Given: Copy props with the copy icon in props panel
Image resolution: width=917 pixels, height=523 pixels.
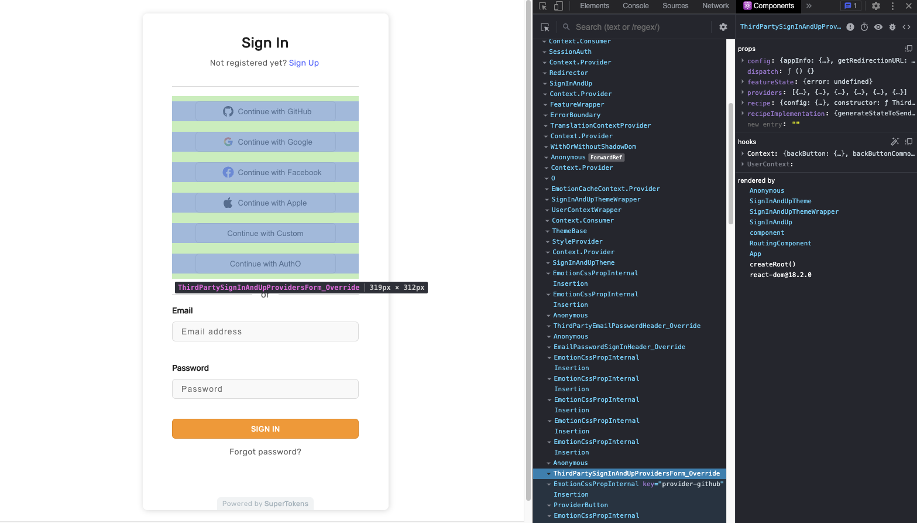Looking at the screenshot, I should point(909,49).
